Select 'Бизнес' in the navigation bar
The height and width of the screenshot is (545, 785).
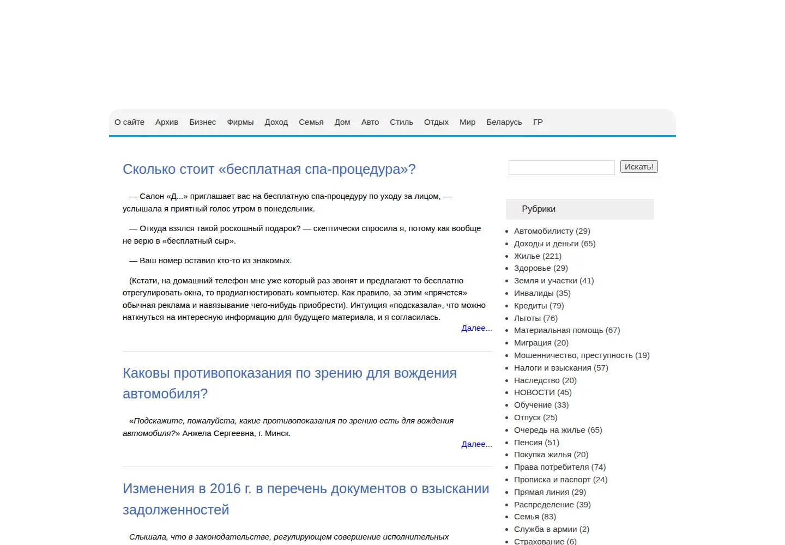(x=203, y=122)
